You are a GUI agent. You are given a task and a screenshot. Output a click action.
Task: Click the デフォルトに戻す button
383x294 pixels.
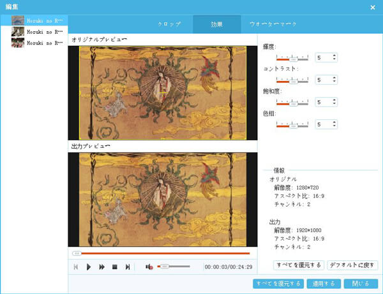pyautogui.click(x=353, y=265)
